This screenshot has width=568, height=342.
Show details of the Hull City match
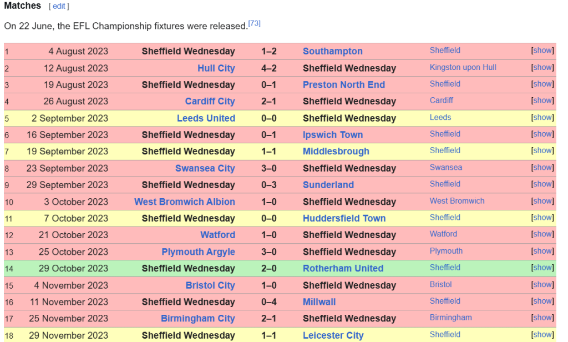click(x=542, y=68)
